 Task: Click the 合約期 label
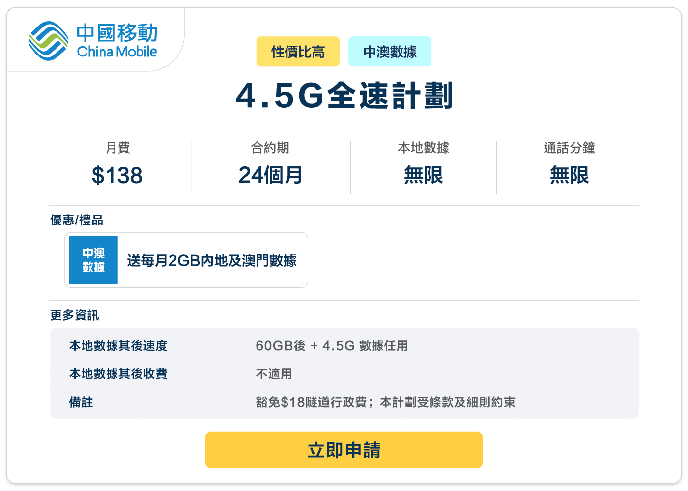point(270,148)
